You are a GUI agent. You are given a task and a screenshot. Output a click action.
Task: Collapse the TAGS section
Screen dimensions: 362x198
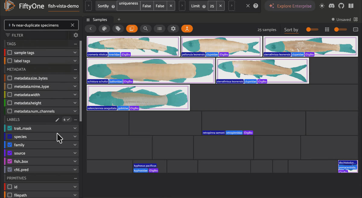coord(75,44)
